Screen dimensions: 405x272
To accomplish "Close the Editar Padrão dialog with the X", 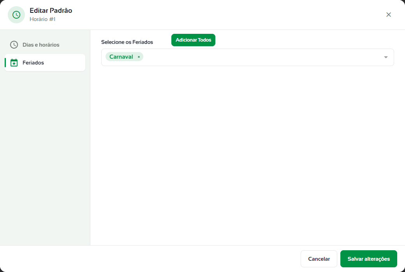I will click(x=389, y=15).
